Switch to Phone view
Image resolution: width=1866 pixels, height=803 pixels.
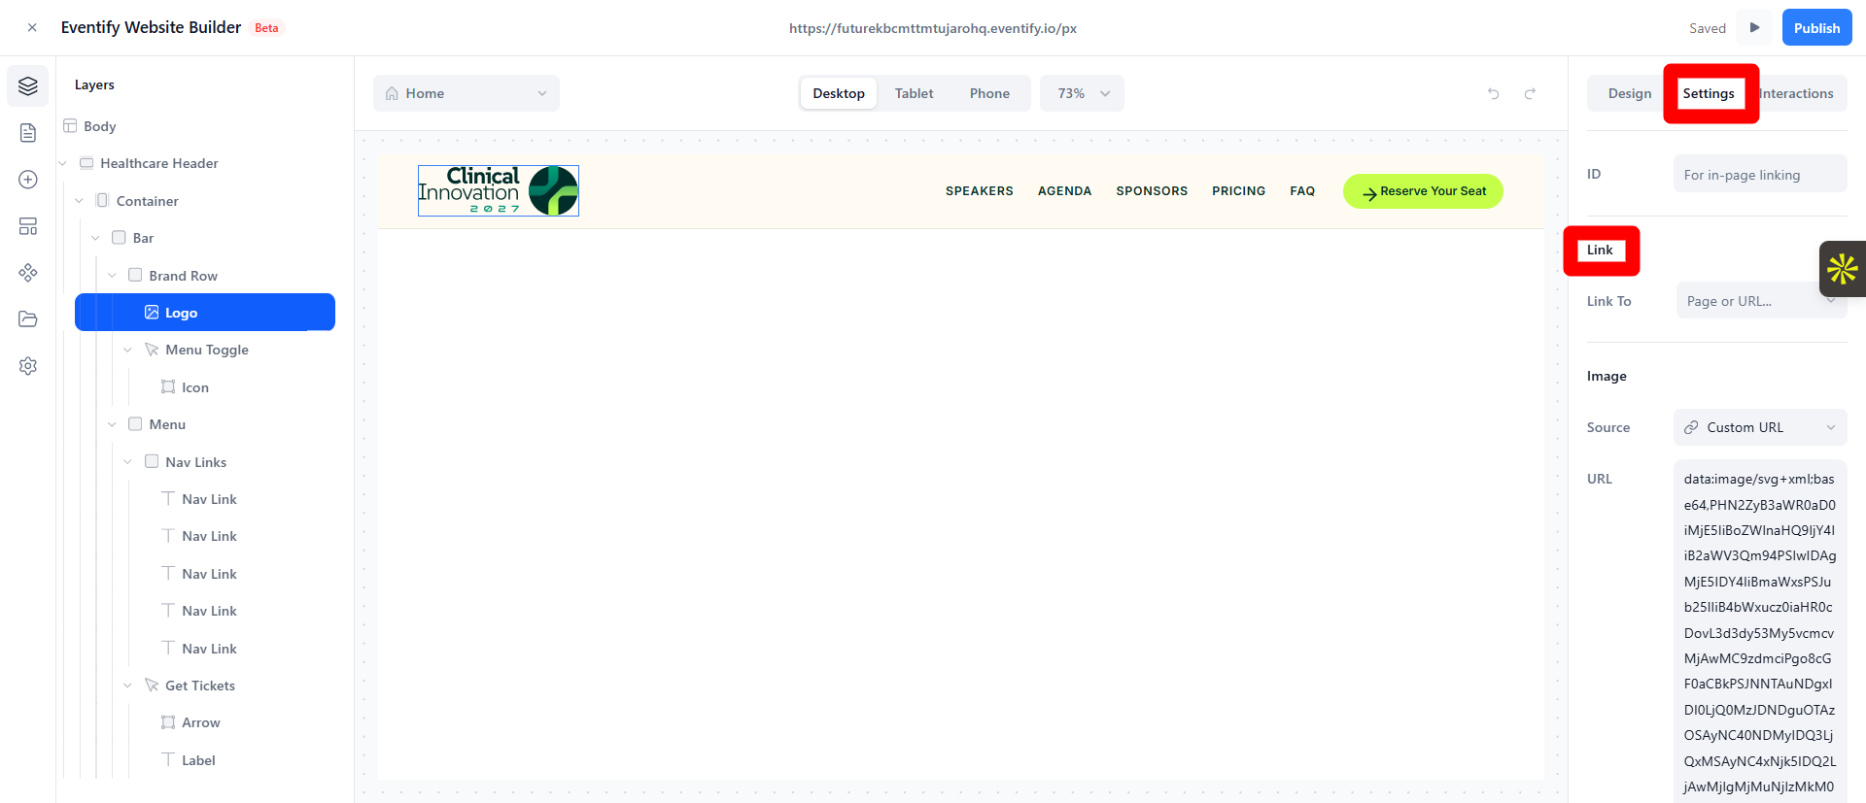coord(989,93)
